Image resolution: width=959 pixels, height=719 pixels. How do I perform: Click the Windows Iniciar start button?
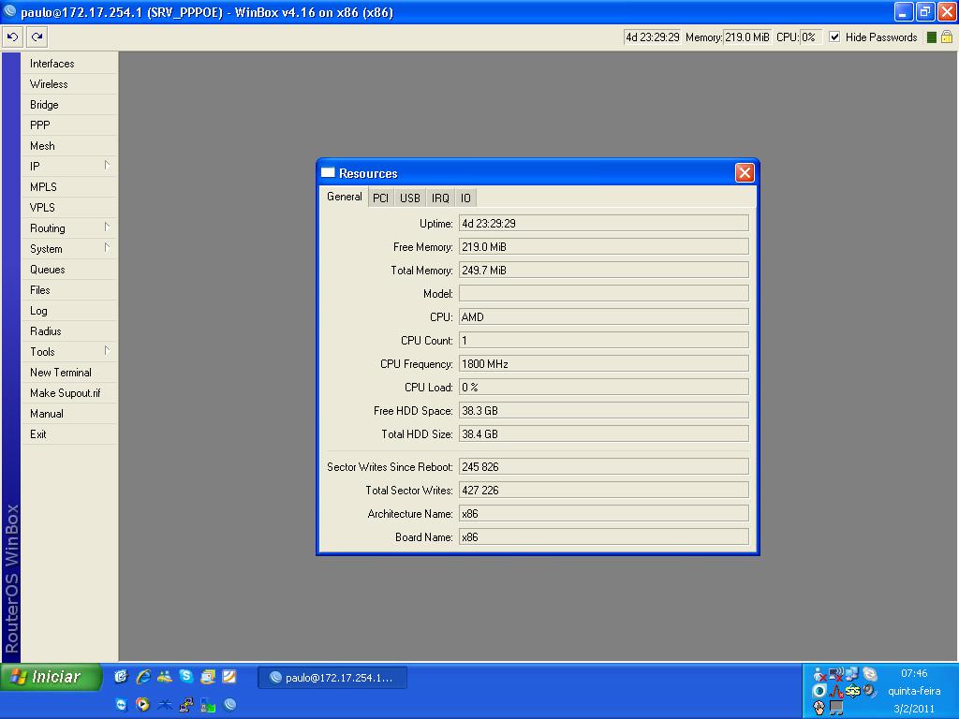(51, 677)
